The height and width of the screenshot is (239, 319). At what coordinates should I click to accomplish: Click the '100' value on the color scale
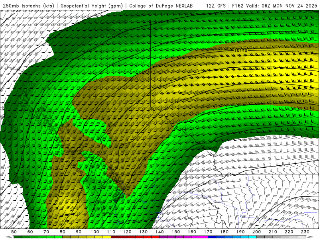tap(95, 232)
